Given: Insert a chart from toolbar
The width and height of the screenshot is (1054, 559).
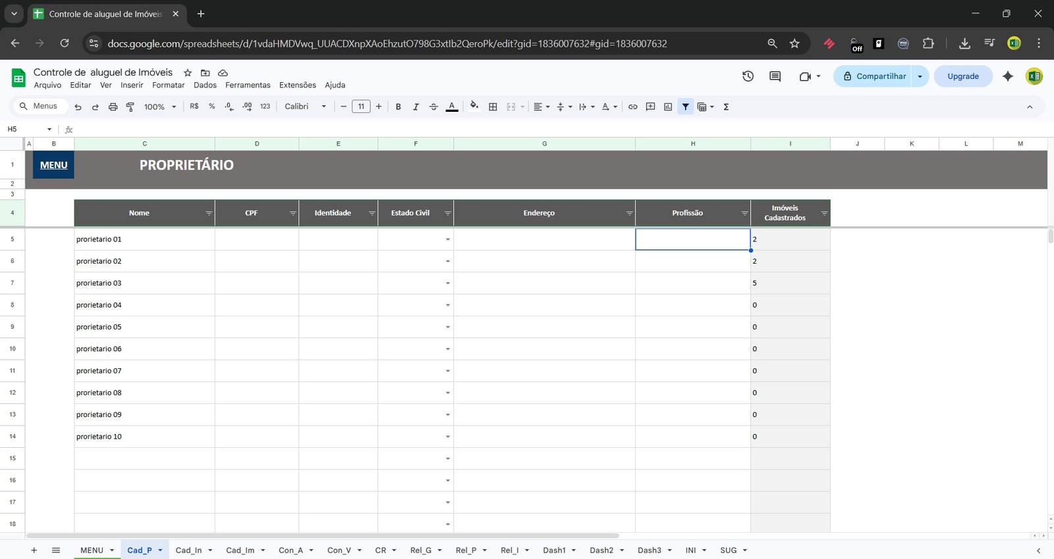Looking at the screenshot, I should tap(668, 107).
